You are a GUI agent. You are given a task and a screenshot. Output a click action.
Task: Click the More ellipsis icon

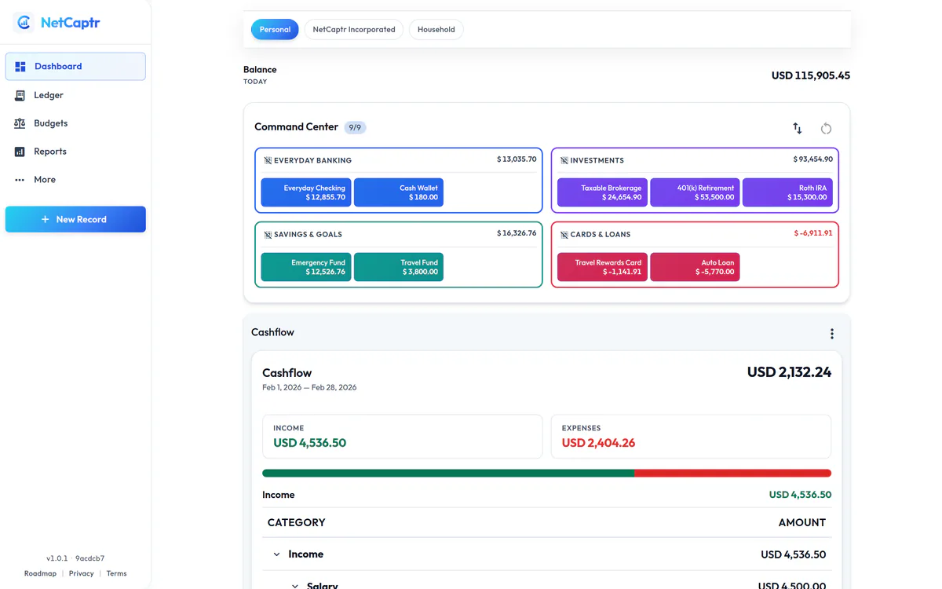20,180
